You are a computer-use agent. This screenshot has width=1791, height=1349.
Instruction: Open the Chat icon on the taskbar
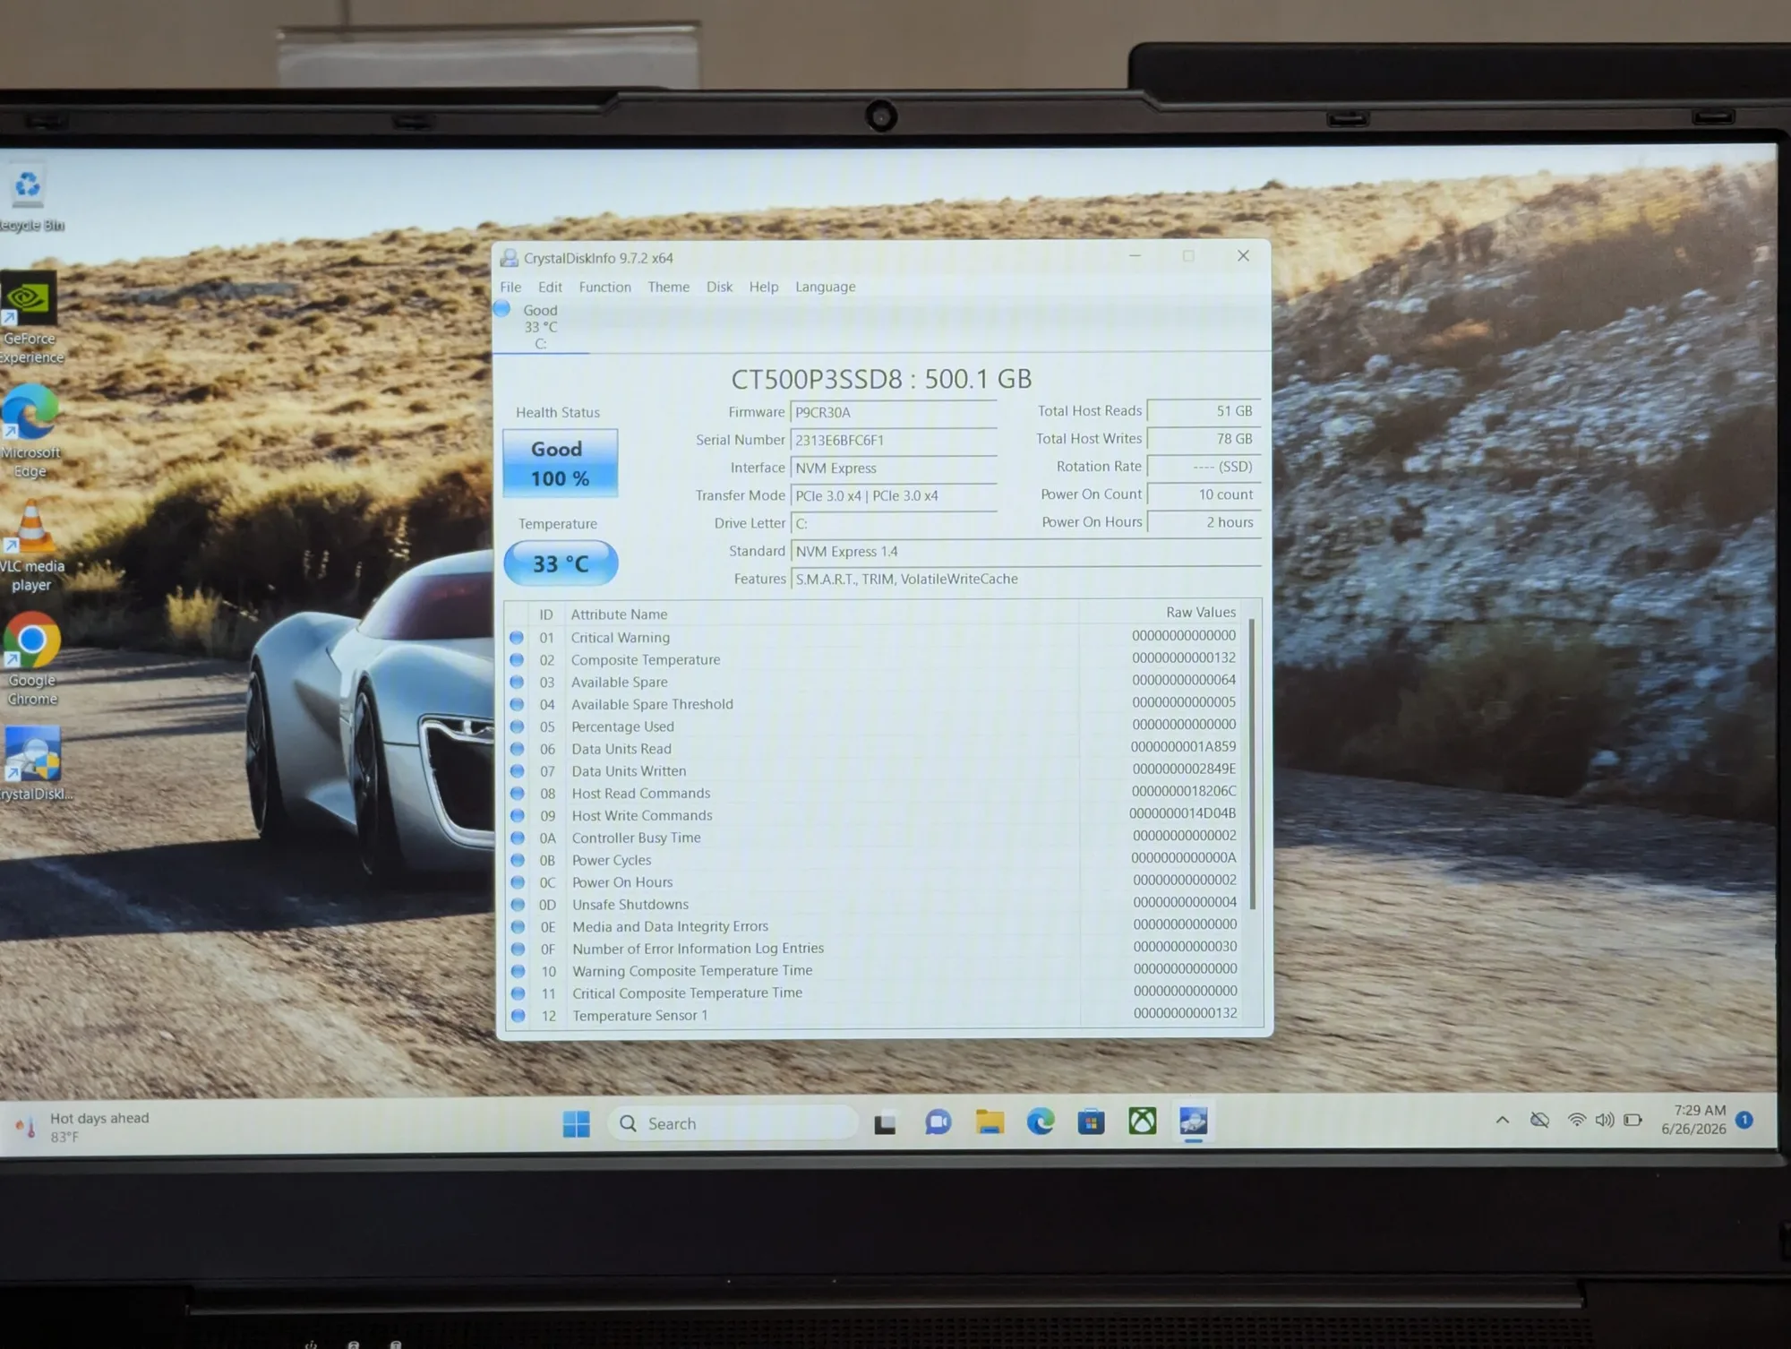[938, 1122]
